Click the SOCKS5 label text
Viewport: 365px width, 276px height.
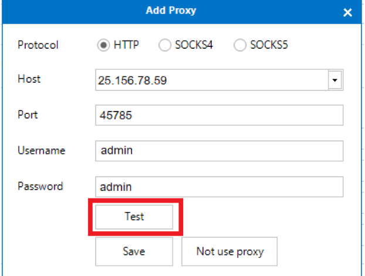(x=269, y=45)
